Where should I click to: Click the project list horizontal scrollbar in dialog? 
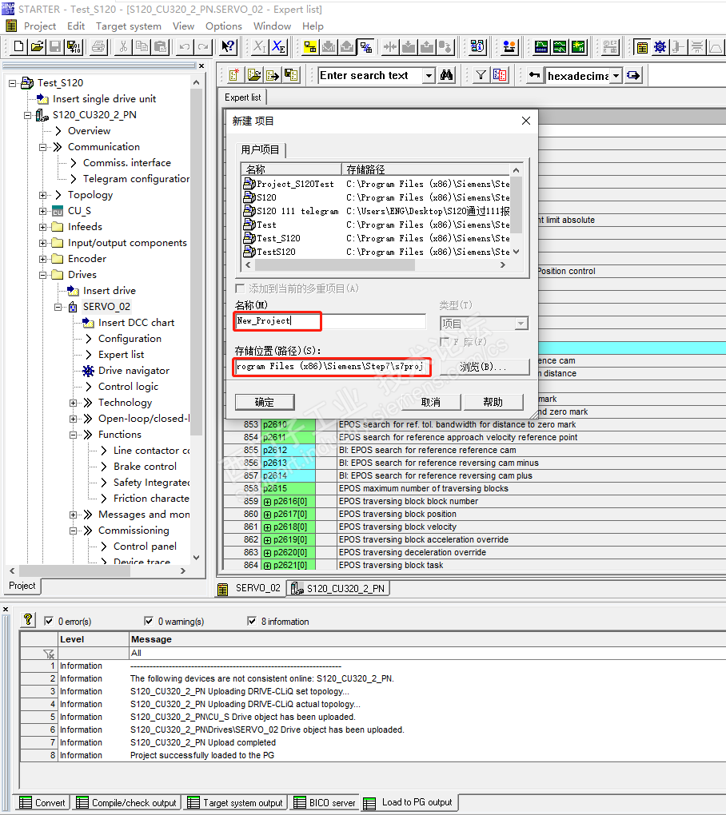coord(375,265)
